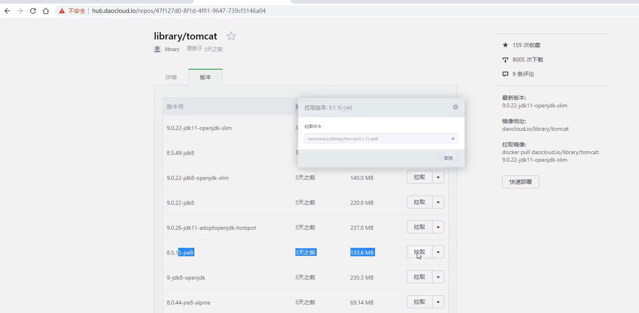
Task: Switch to the 详情 tab
Action: pos(171,77)
